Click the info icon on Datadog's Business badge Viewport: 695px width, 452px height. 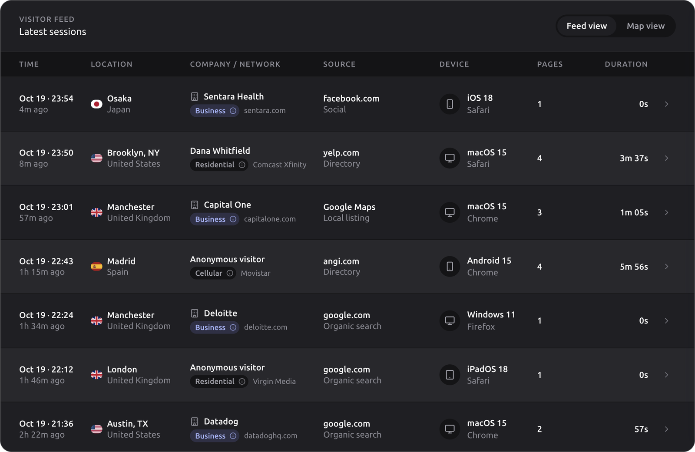click(x=233, y=436)
